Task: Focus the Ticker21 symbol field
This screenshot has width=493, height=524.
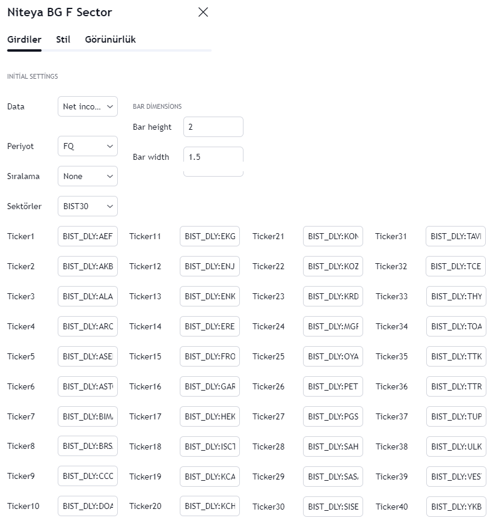Action: tap(333, 236)
